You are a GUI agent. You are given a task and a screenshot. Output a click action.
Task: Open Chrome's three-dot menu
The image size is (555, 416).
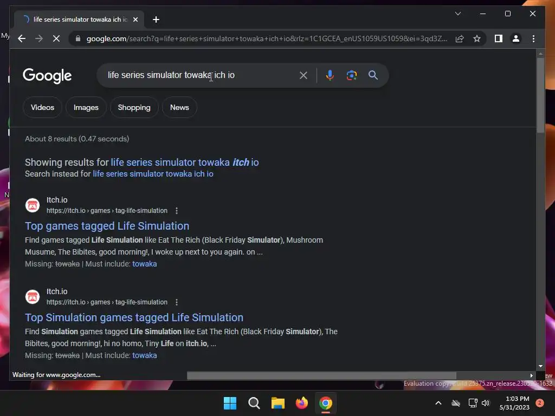533,38
